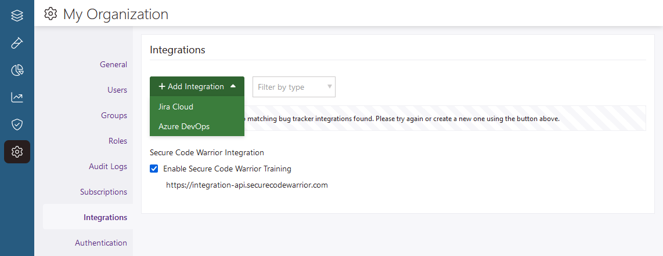View the Audit Logs page
The width and height of the screenshot is (663, 256).
pos(108,166)
